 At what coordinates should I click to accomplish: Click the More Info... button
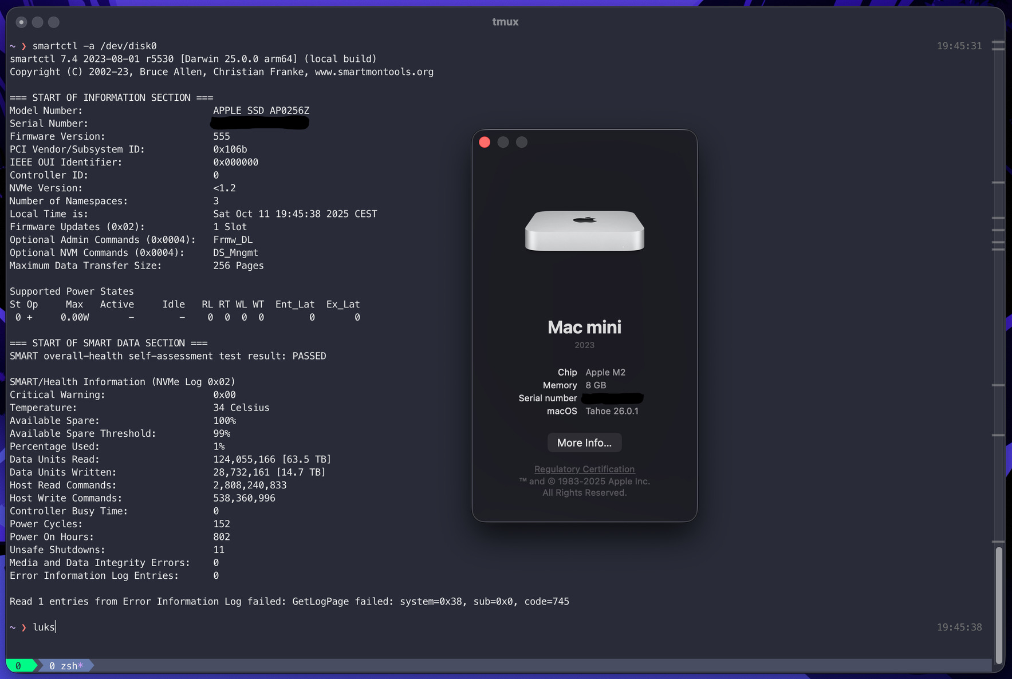coord(584,443)
